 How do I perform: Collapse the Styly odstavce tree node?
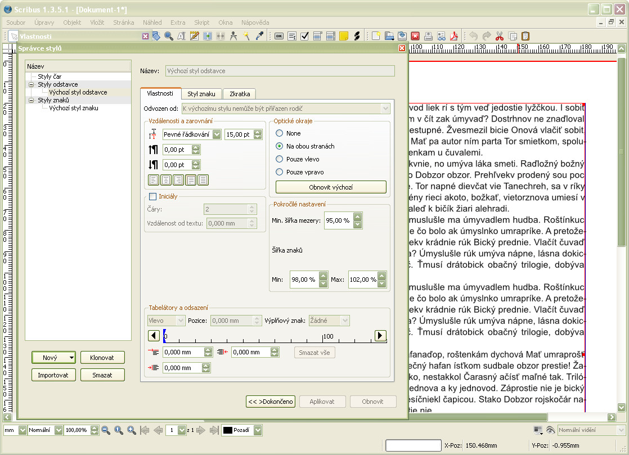click(32, 84)
